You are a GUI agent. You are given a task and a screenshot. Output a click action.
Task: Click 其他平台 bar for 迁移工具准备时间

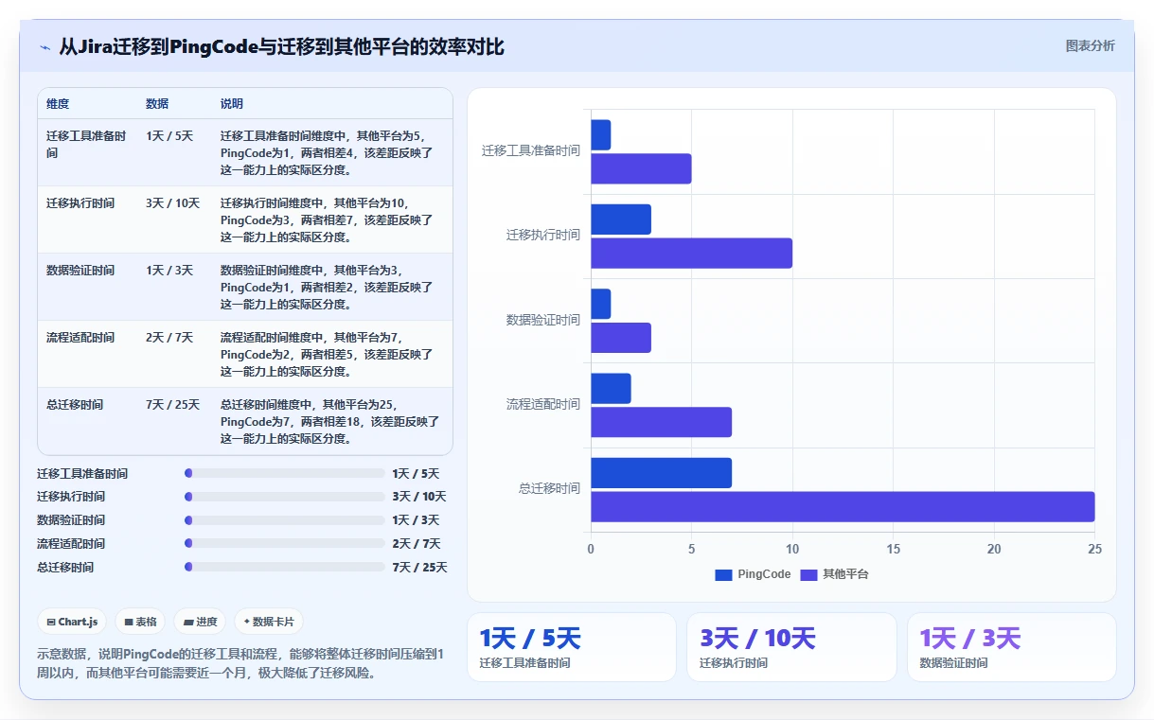(641, 168)
